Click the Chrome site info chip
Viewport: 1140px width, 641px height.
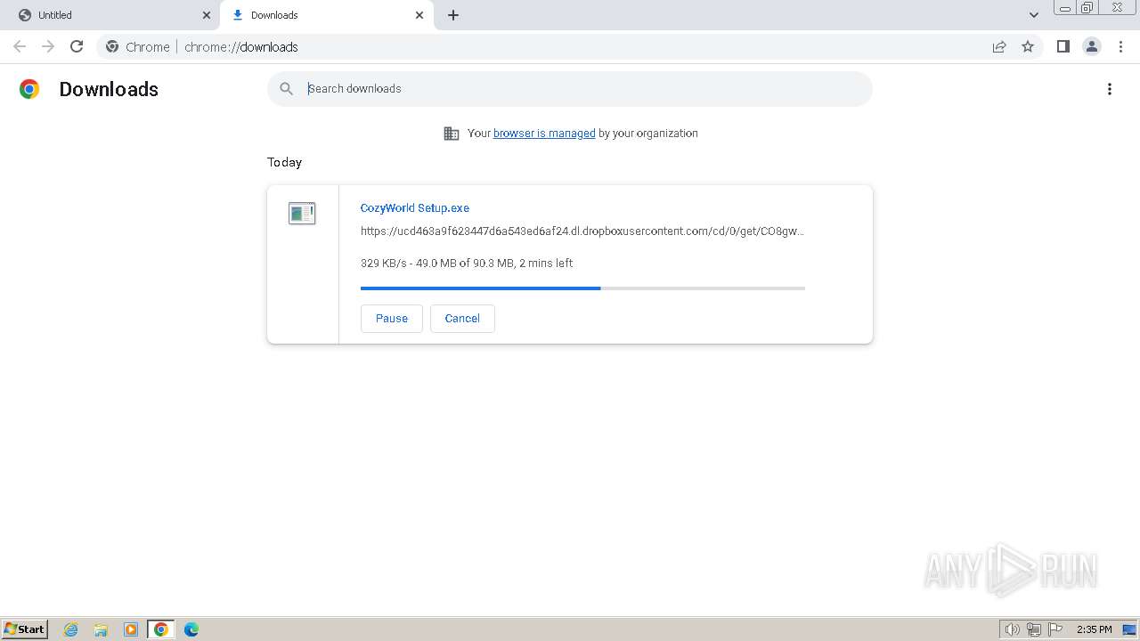[137, 46]
